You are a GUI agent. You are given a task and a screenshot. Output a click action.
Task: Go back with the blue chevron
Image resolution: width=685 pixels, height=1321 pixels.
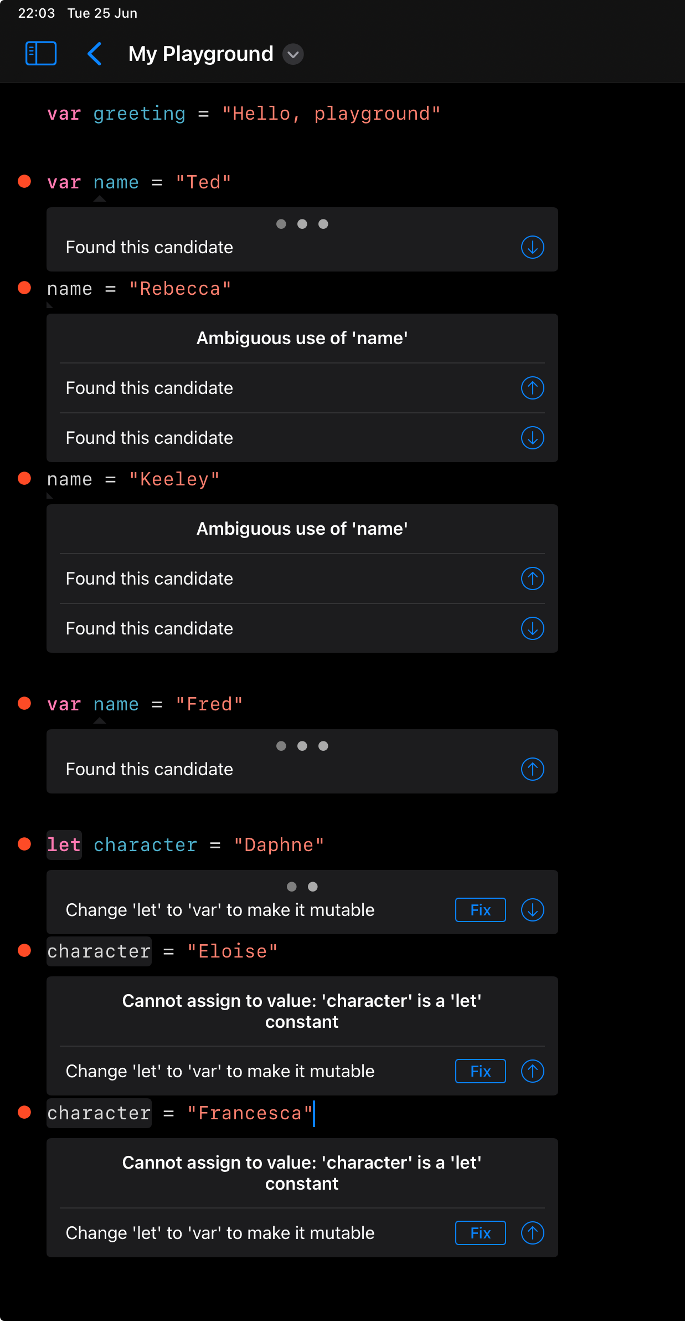(x=95, y=54)
